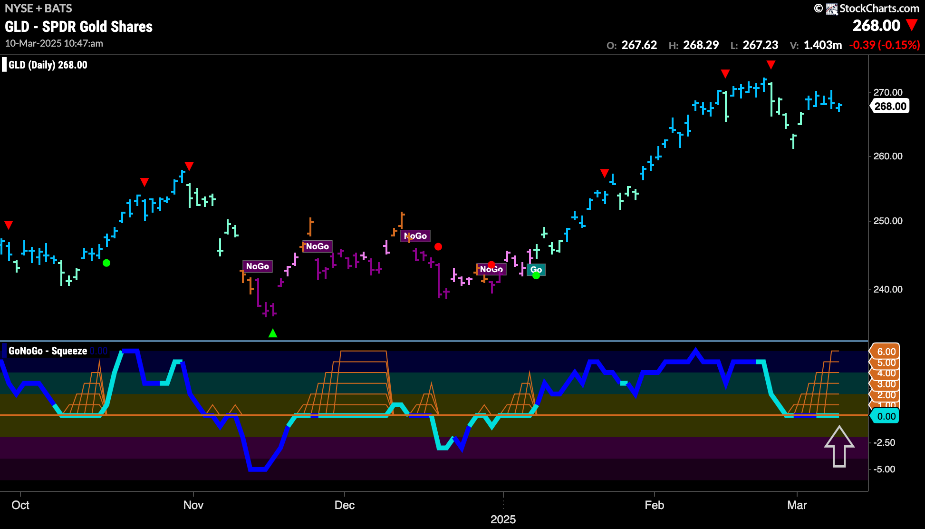Click the NYSE + BATS exchange label
Screen dimensions: 925x529
click(x=39, y=9)
